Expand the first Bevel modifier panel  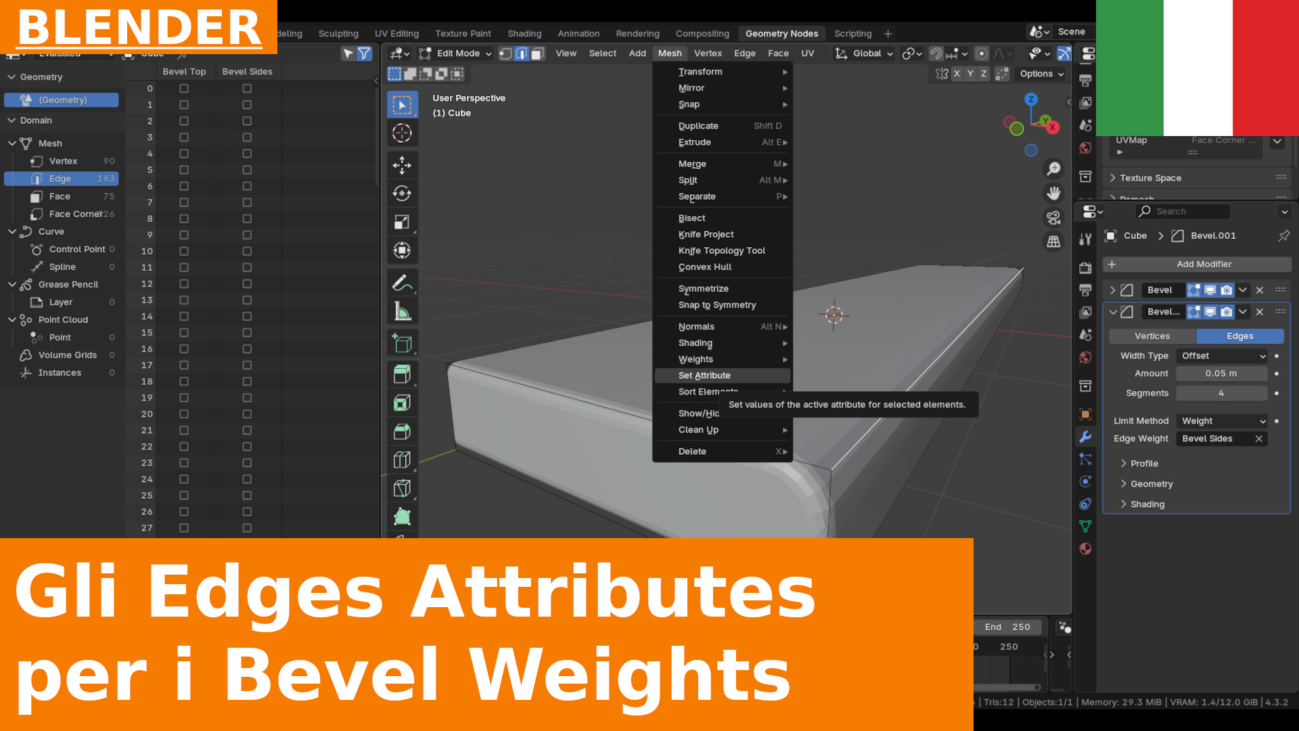pyautogui.click(x=1112, y=290)
